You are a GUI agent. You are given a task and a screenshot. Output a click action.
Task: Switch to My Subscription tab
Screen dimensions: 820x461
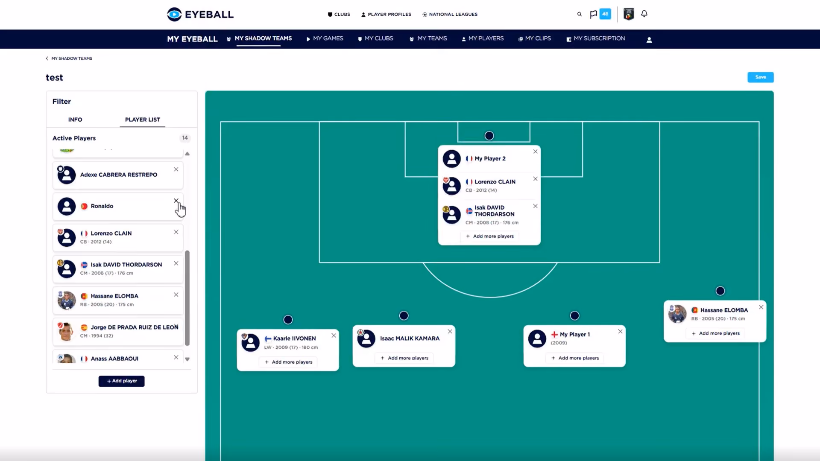pos(596,38)
